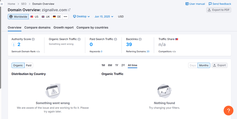Click the globe icon next to Organic Search Traffic
237x119 pixels.
click(x=79, y=39)
